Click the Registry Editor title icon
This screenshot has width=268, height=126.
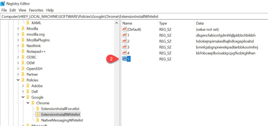click(3, 3)
